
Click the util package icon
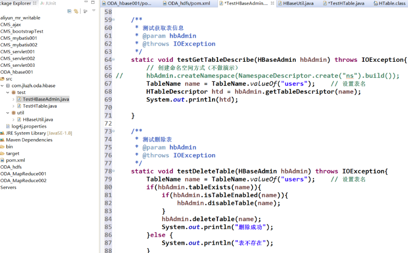pyautogui.click(x=13, y=113)
